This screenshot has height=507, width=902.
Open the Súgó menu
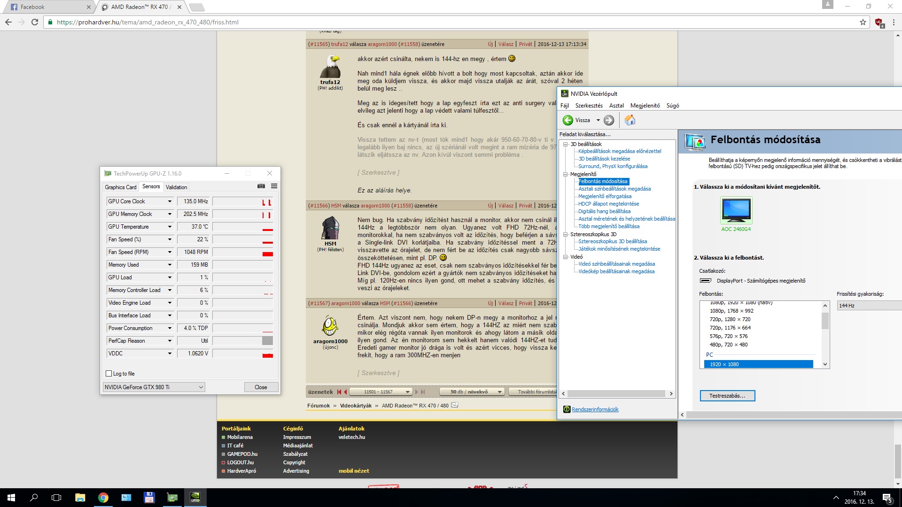673,106
